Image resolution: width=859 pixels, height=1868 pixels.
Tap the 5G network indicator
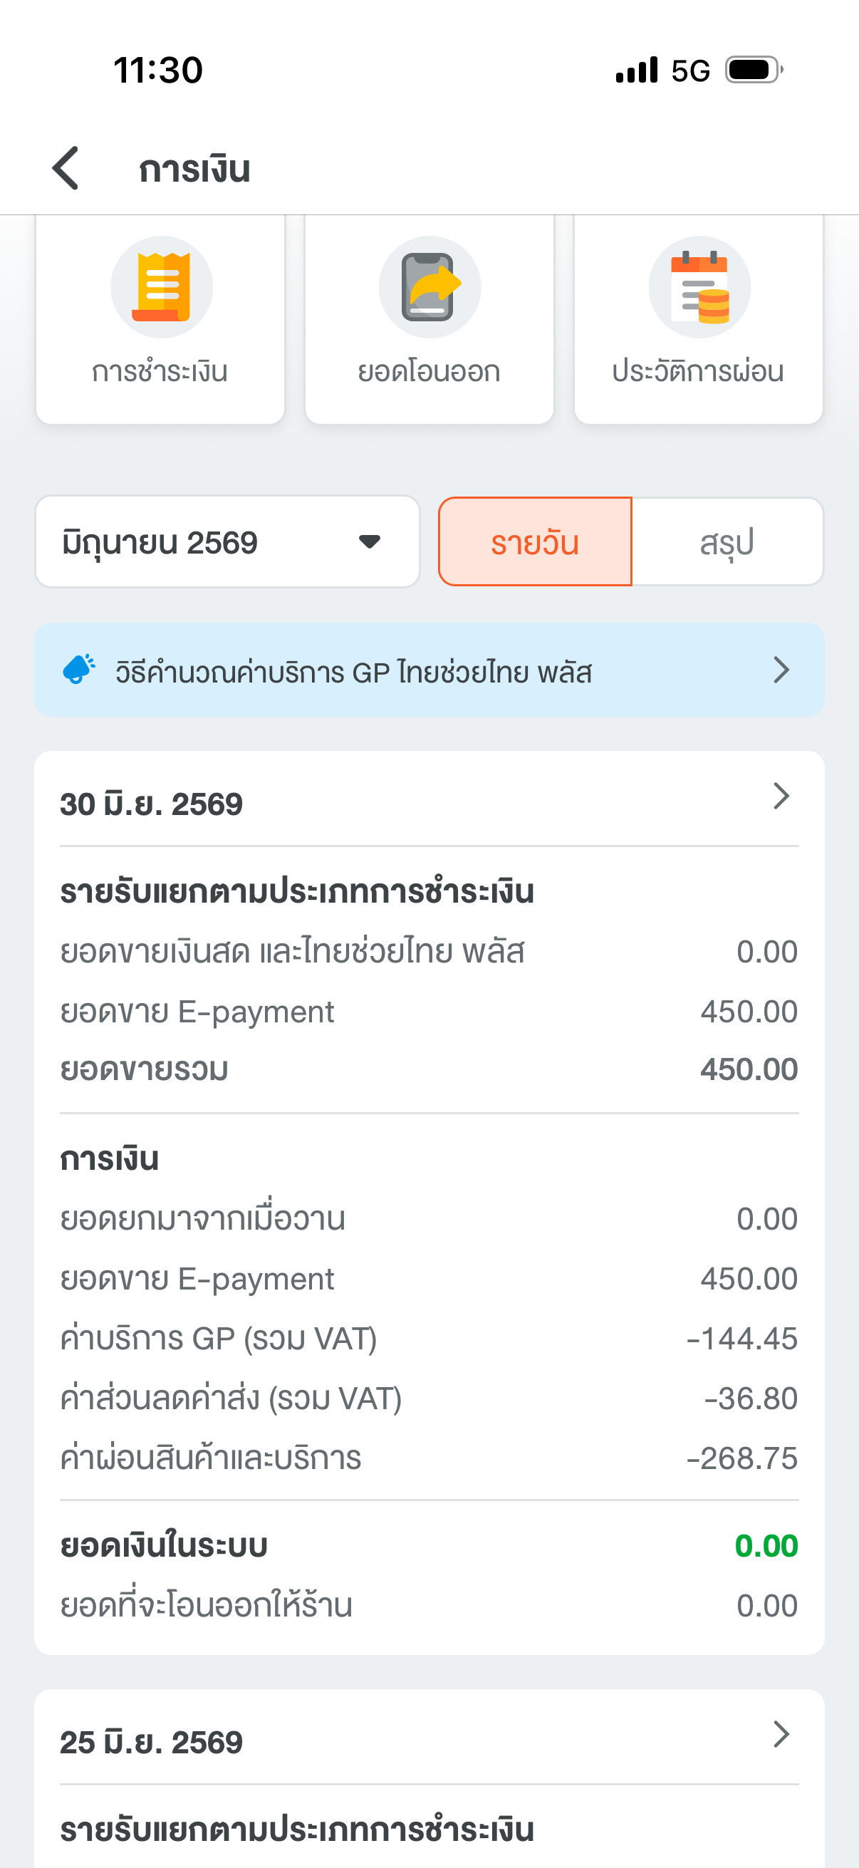[690, 71]
